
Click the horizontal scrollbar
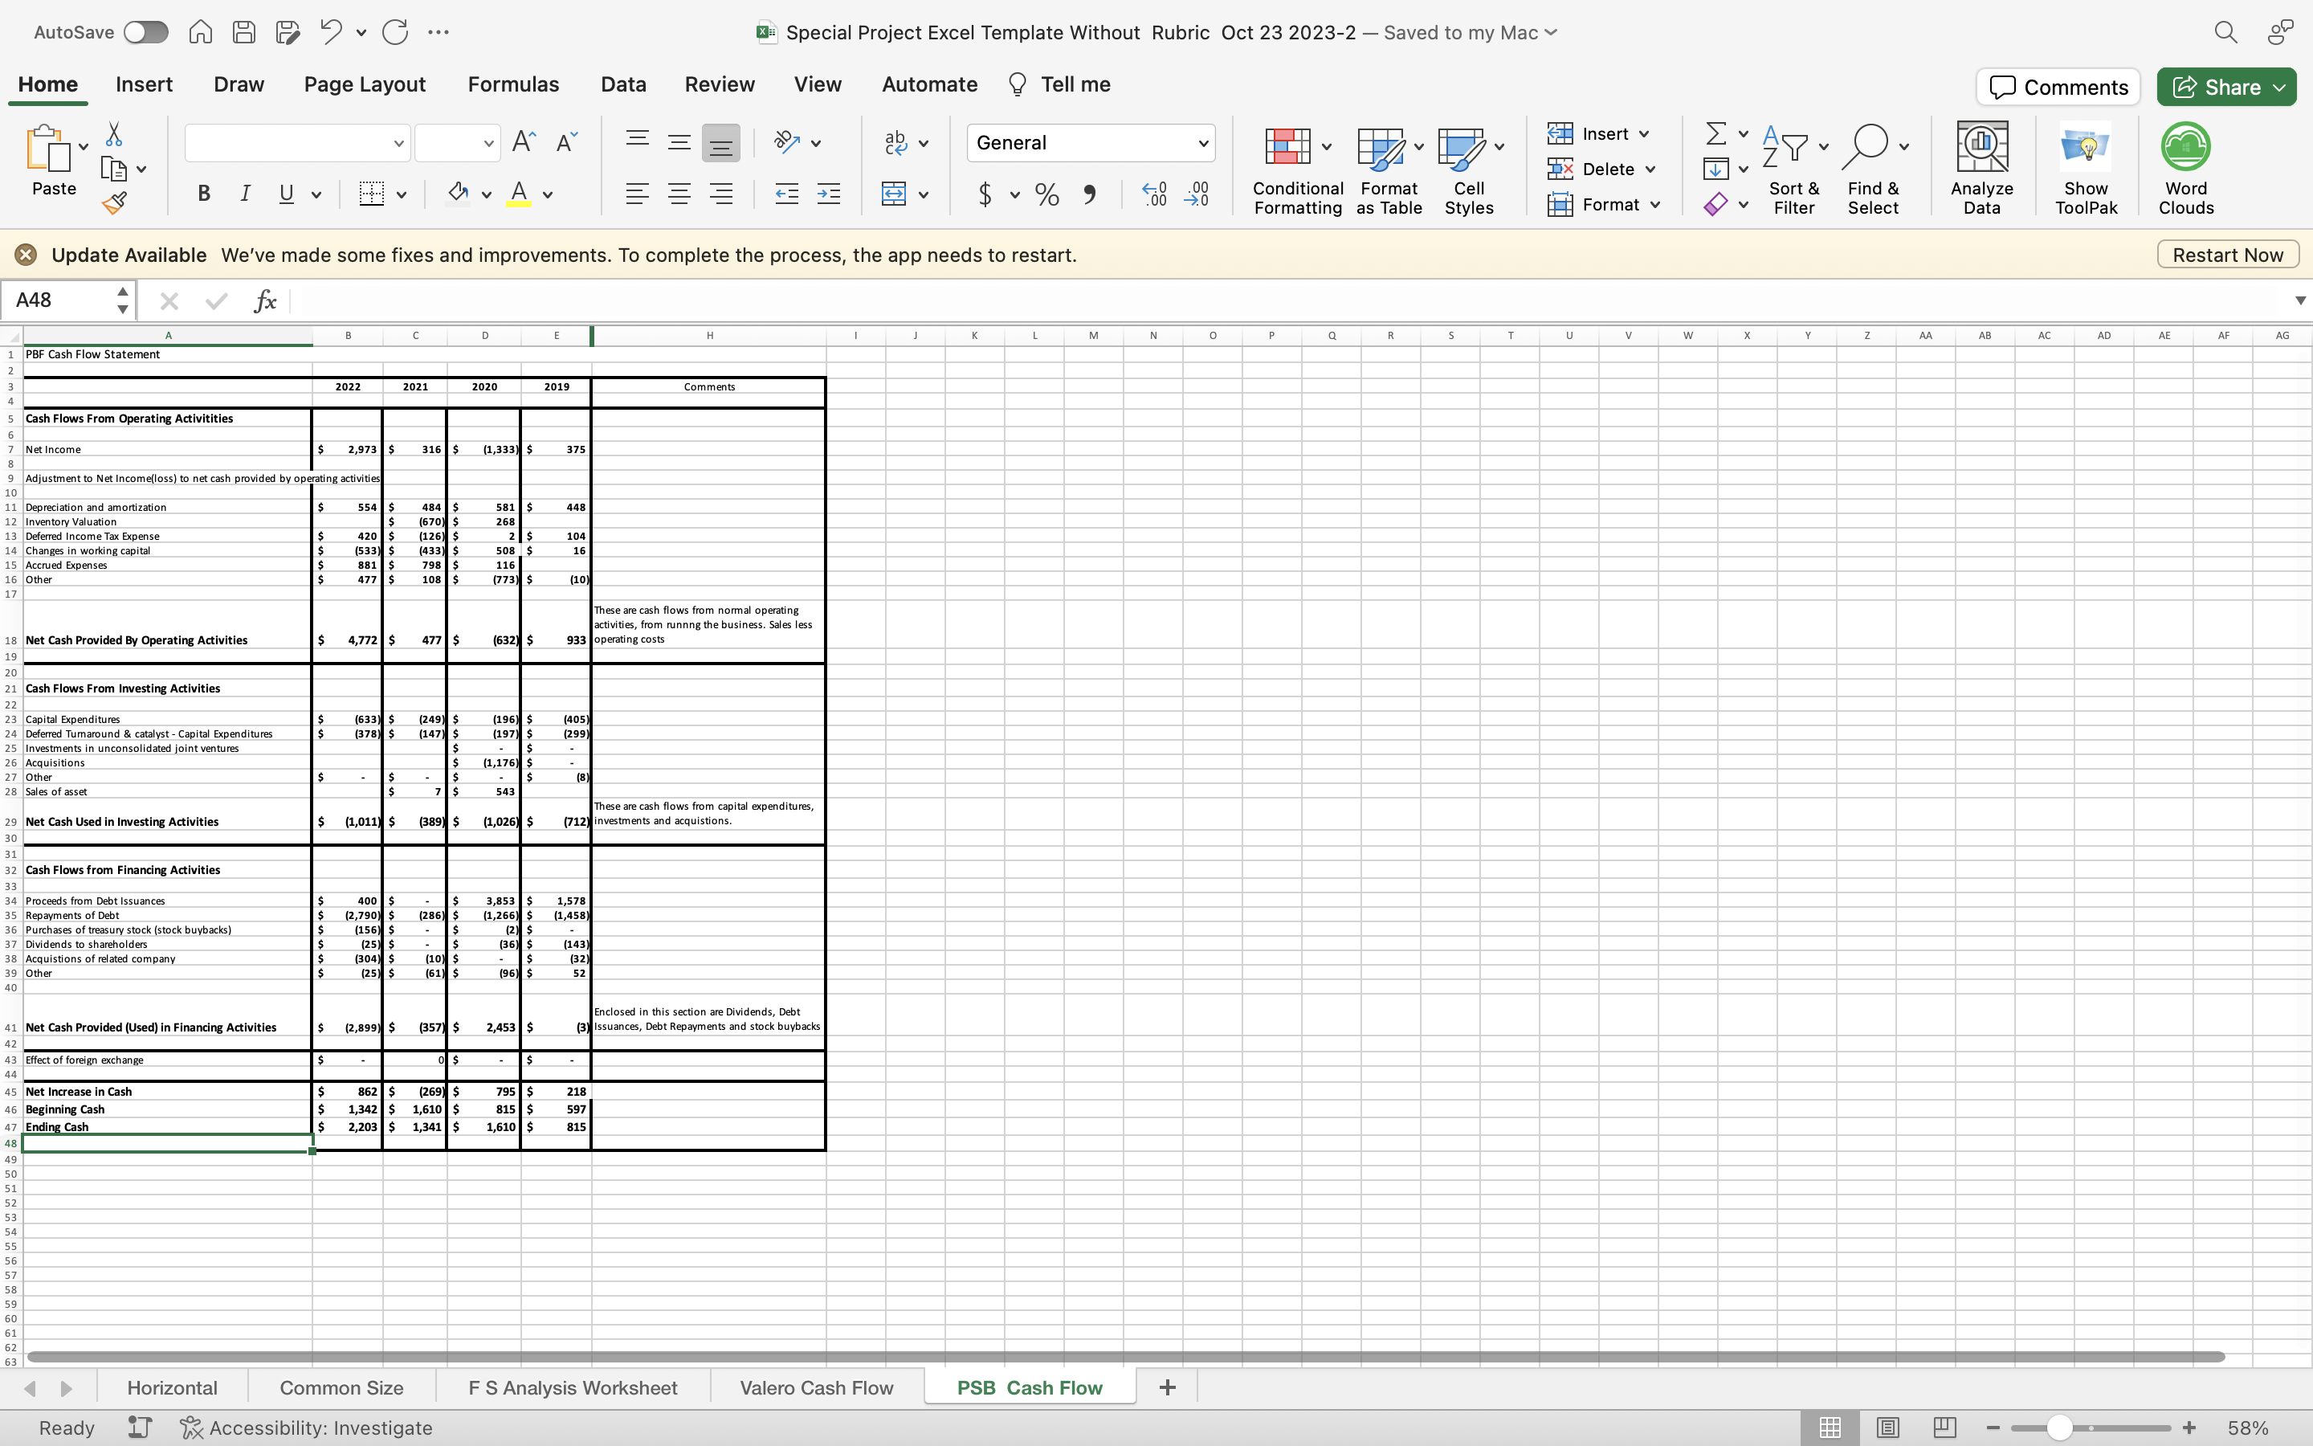tap(1126, 1356)
